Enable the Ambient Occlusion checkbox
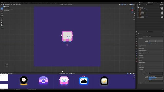Screen dimensions: 164x92 (140, 45)
